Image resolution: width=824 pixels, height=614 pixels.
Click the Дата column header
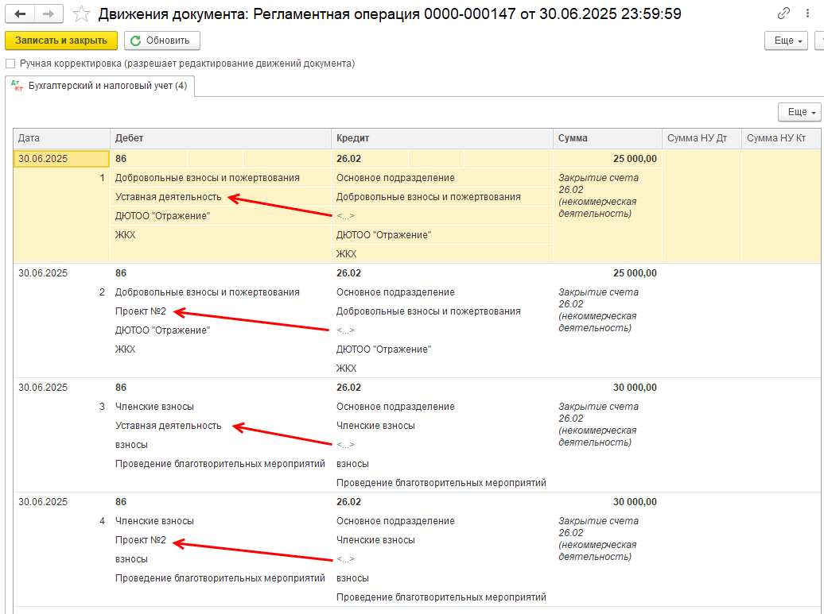tap(61, 138)
